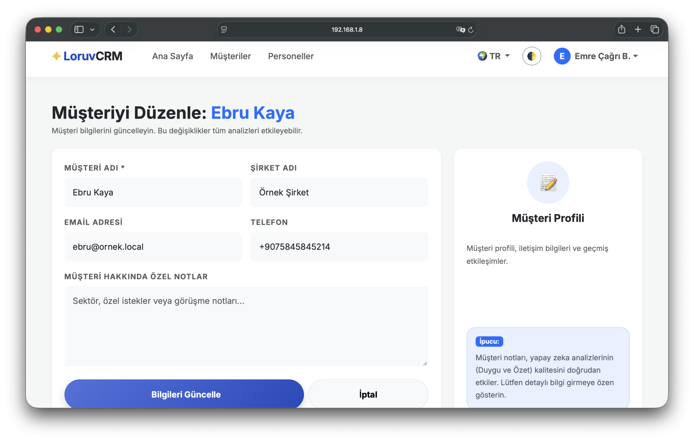Click the İptal button
Screen dimensions: 694x442
(x=368, y=394)
